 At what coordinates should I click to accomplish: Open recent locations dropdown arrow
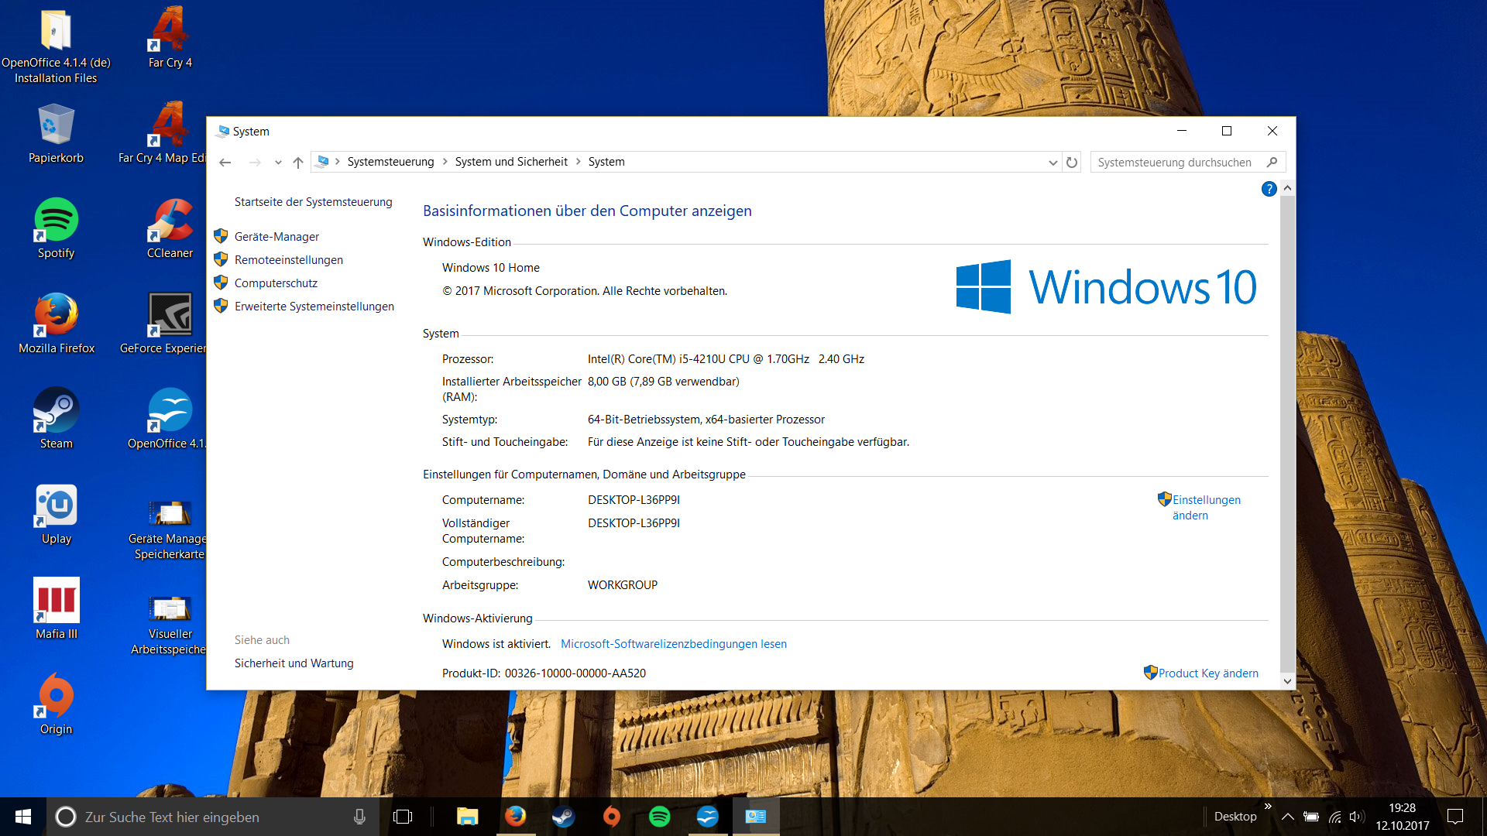[278, 163]
